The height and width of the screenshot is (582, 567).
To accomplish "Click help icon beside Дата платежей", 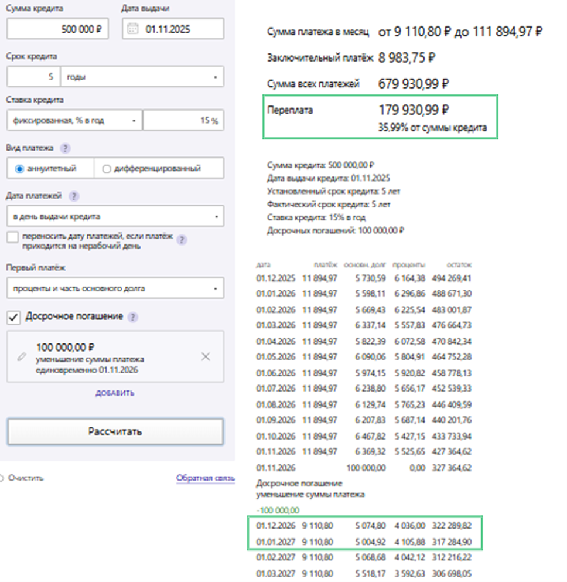I will pyautogui.click(x=74, y=196).
